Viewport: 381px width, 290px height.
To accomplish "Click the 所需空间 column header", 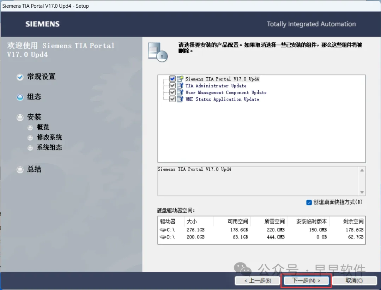I will [269, 221].
